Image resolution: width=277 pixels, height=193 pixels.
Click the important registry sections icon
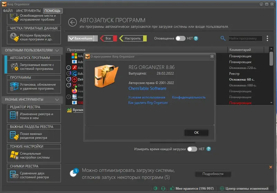tap(14, 135)
